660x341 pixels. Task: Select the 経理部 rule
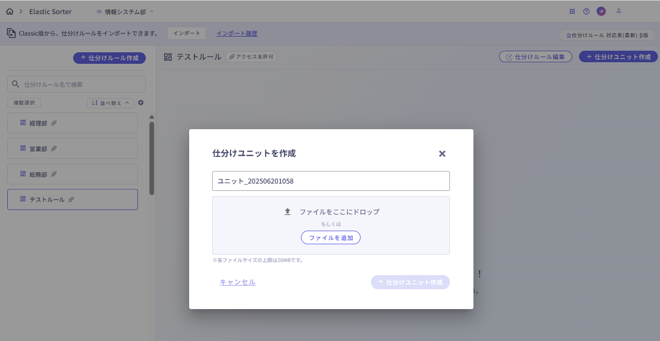pyautogui.click(x=73, y=123)
